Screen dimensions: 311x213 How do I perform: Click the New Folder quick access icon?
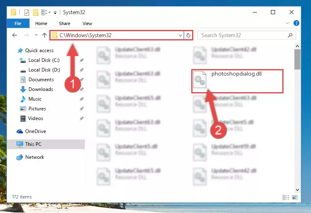coord(36,12)
